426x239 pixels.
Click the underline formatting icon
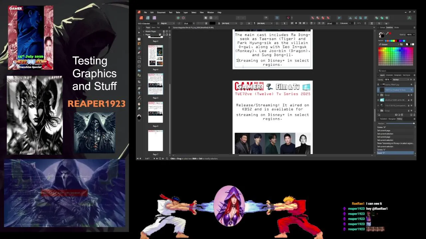tap(206, 23)
